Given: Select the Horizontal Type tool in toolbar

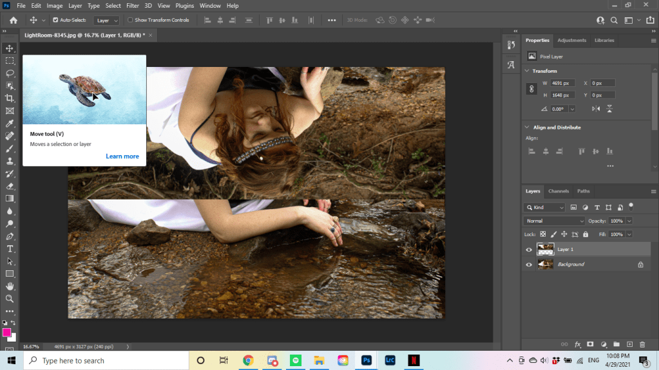Looking at the screenshot, I should [10, 249].
